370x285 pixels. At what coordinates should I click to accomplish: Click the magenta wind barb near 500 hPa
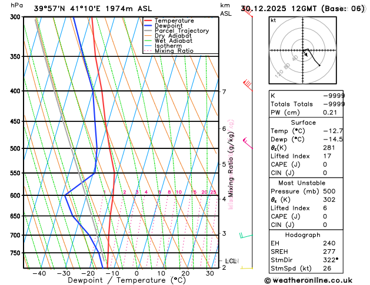248,143
